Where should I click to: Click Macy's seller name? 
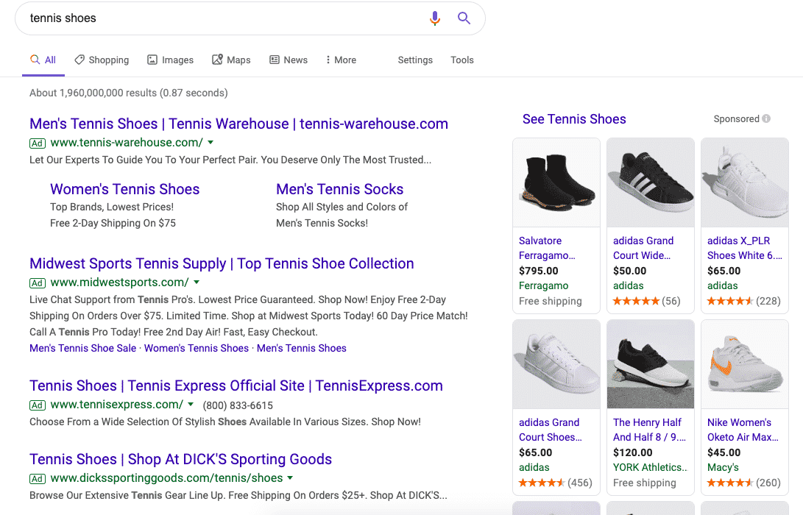tap(723, 467)
